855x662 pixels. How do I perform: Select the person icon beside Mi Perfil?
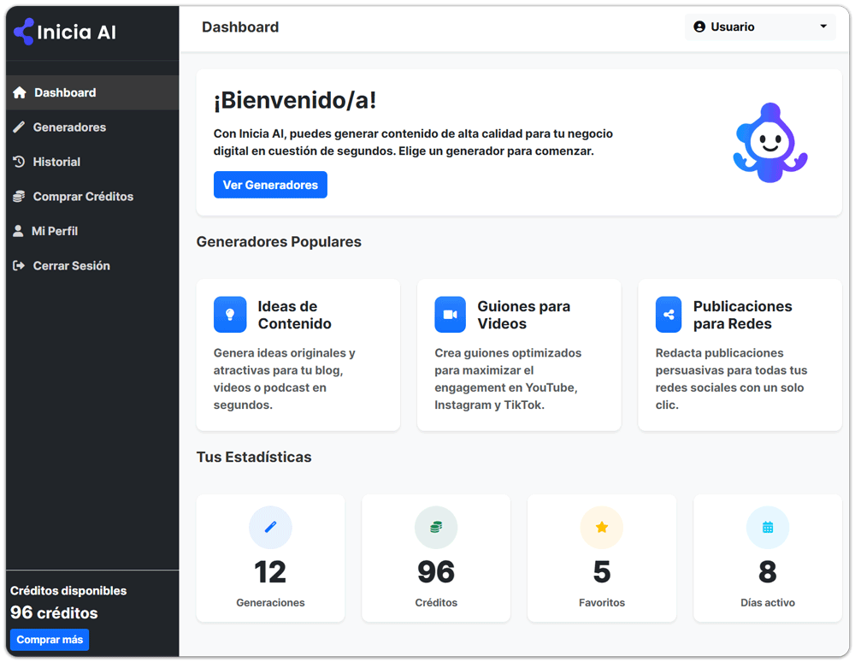coord(19,230)
